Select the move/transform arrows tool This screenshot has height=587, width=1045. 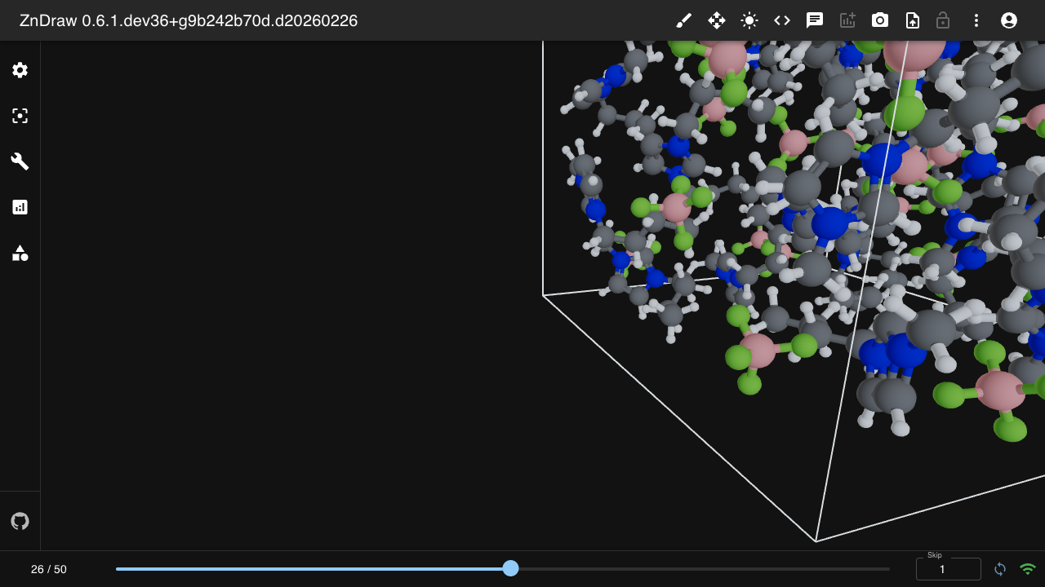click(x=717, y=20)
